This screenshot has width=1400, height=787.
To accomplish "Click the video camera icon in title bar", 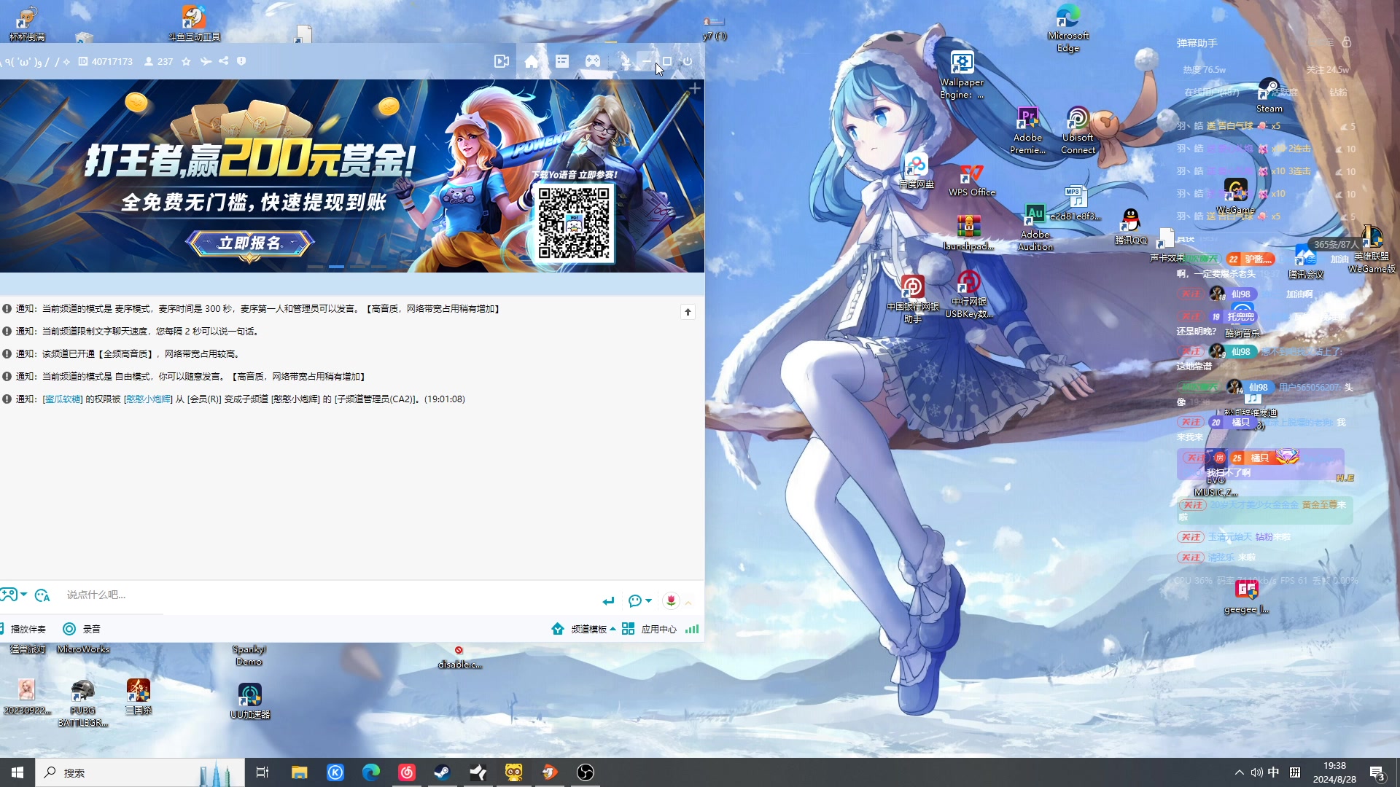I will point(502,62).
